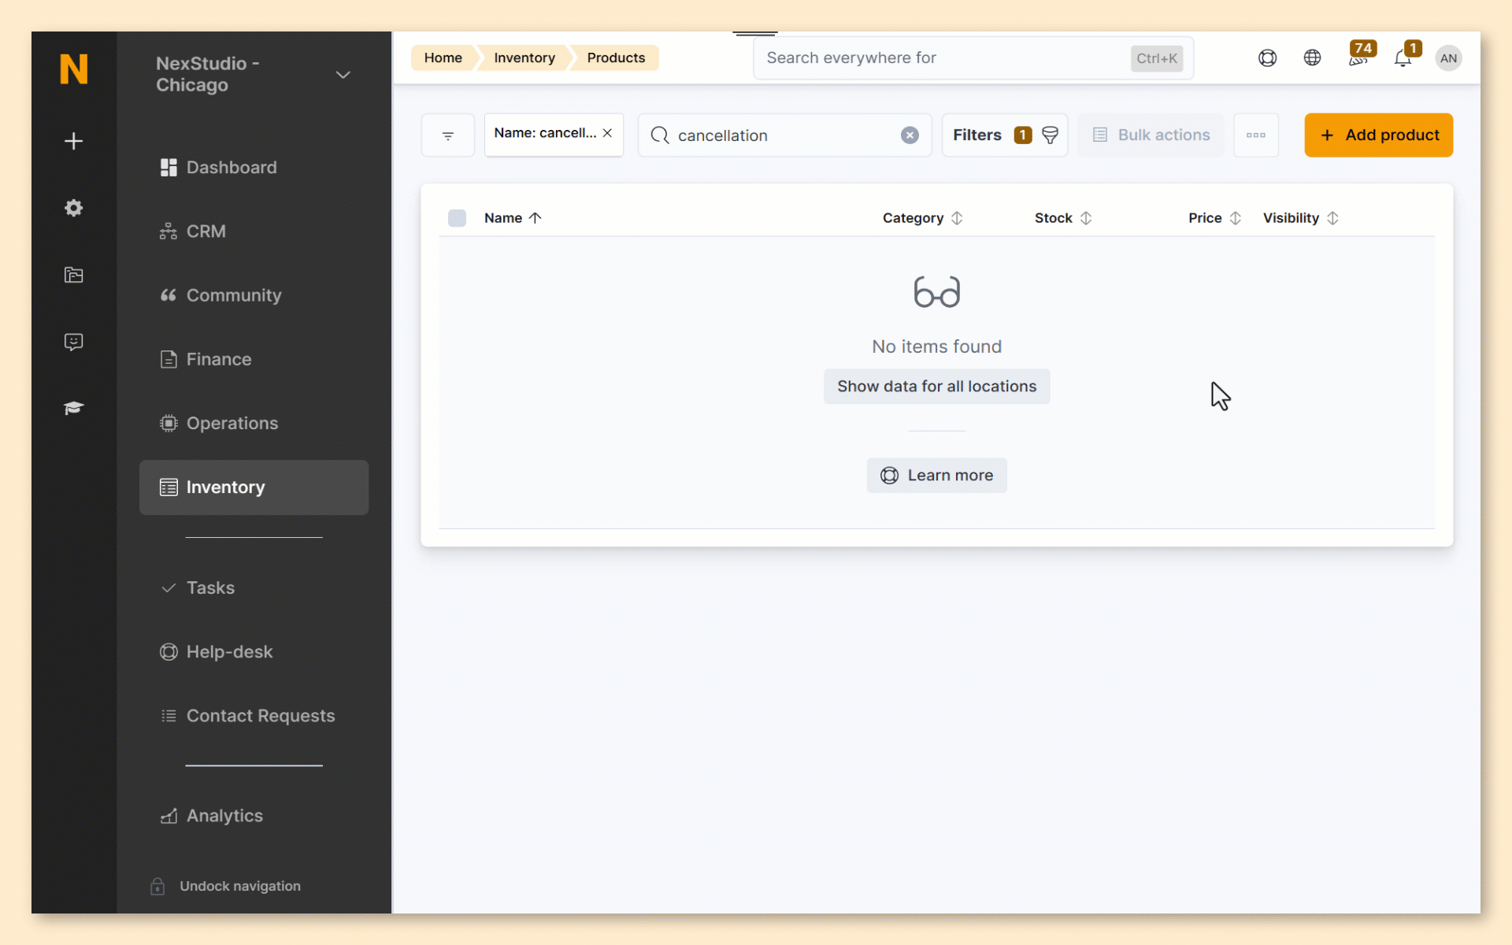Click the NexStudio N logo

tap(73, 69)
